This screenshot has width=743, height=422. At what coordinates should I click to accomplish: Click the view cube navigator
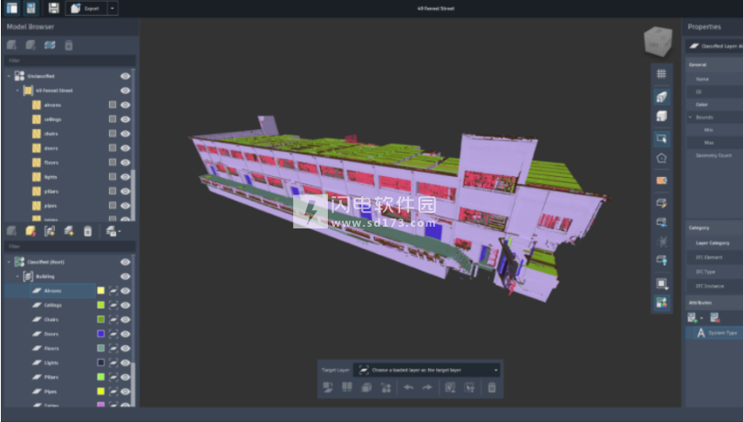coord(658,42)
